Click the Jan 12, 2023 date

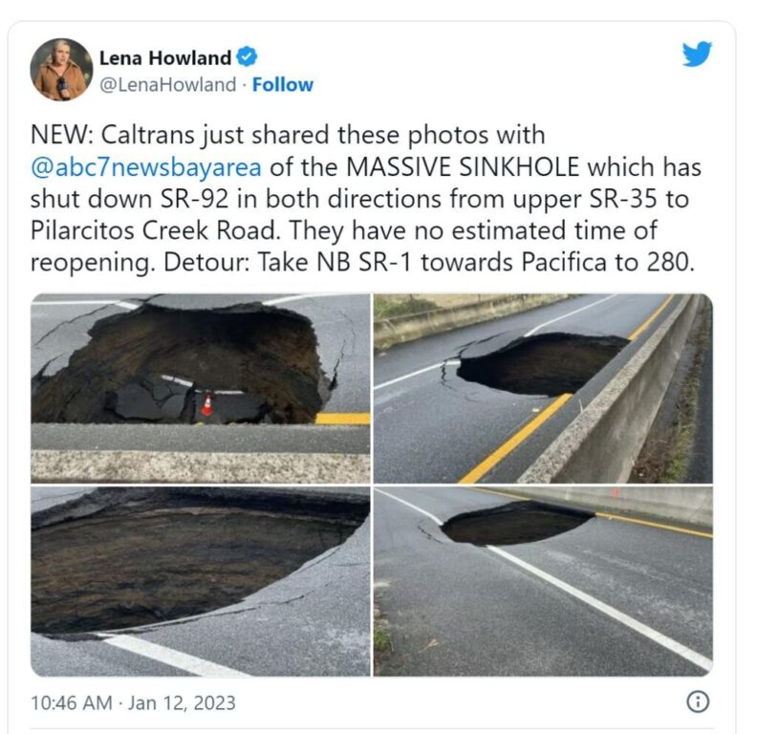point(182,702)
